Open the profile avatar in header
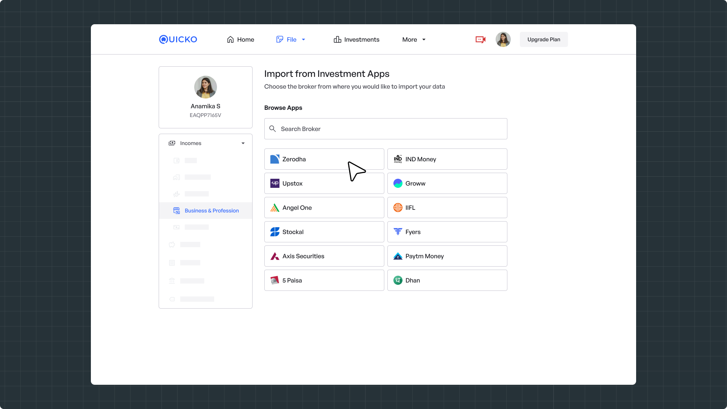 click(503, 39)
